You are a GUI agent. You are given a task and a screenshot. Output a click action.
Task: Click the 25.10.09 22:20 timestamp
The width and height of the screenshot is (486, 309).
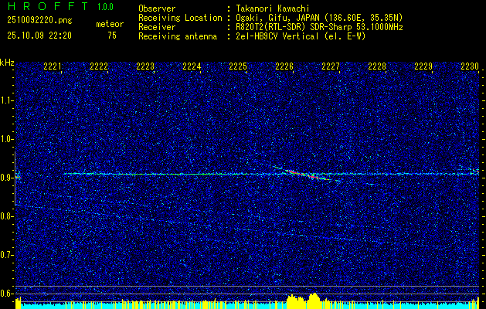click(39, 36)
